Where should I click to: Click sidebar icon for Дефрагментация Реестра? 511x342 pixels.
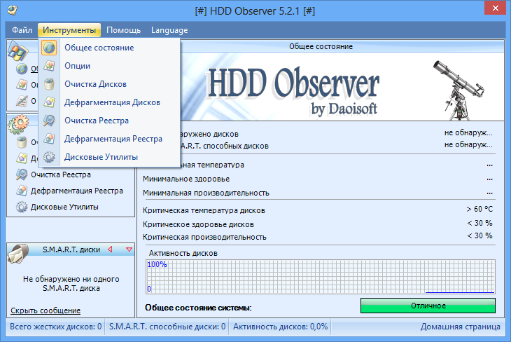click(22, 191)
